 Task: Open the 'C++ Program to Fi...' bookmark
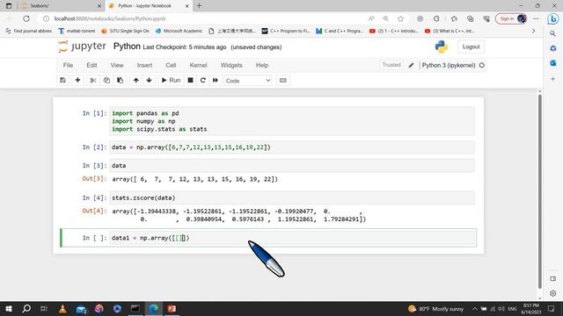click(x=286, y=32)
